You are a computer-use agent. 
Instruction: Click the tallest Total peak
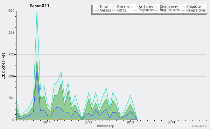coord(37,11)
